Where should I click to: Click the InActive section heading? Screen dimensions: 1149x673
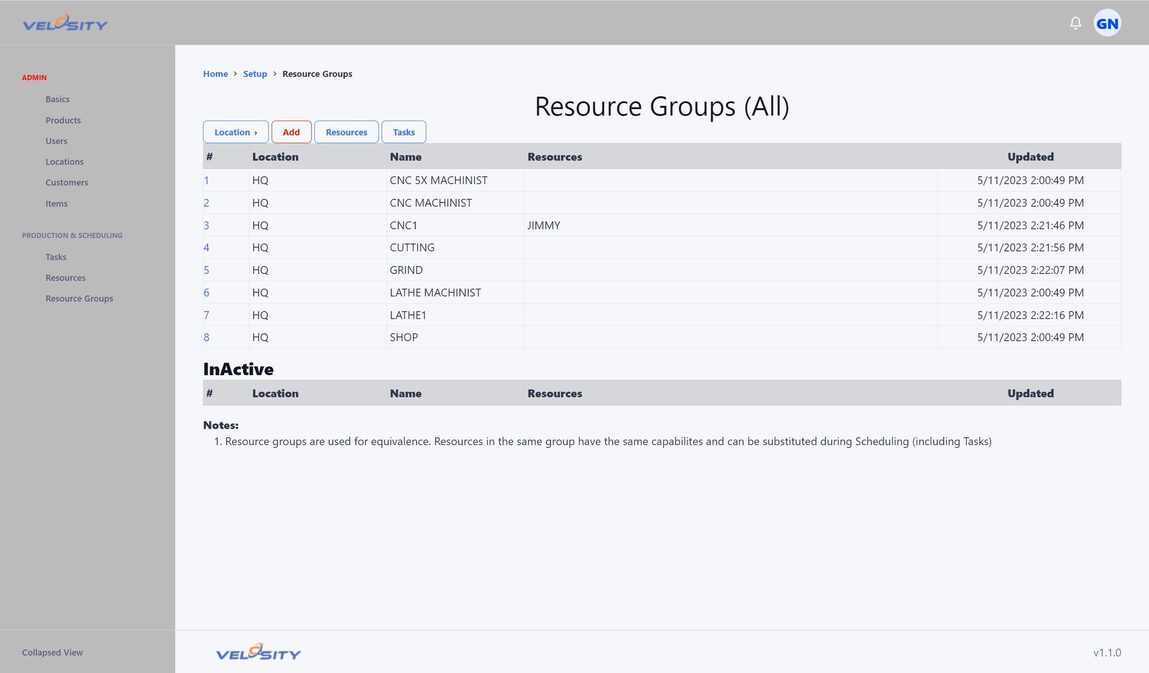(x=238, y=369)
